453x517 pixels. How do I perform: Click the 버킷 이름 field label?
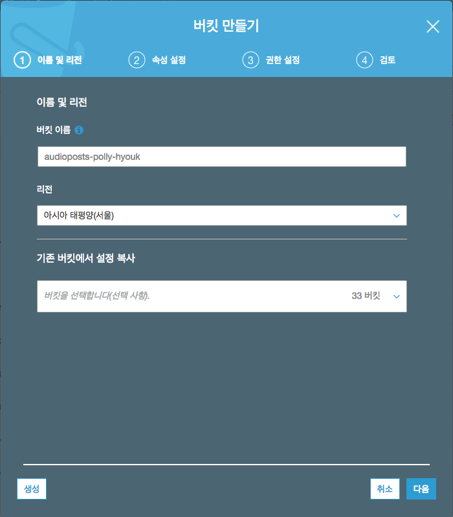[54, 130]
